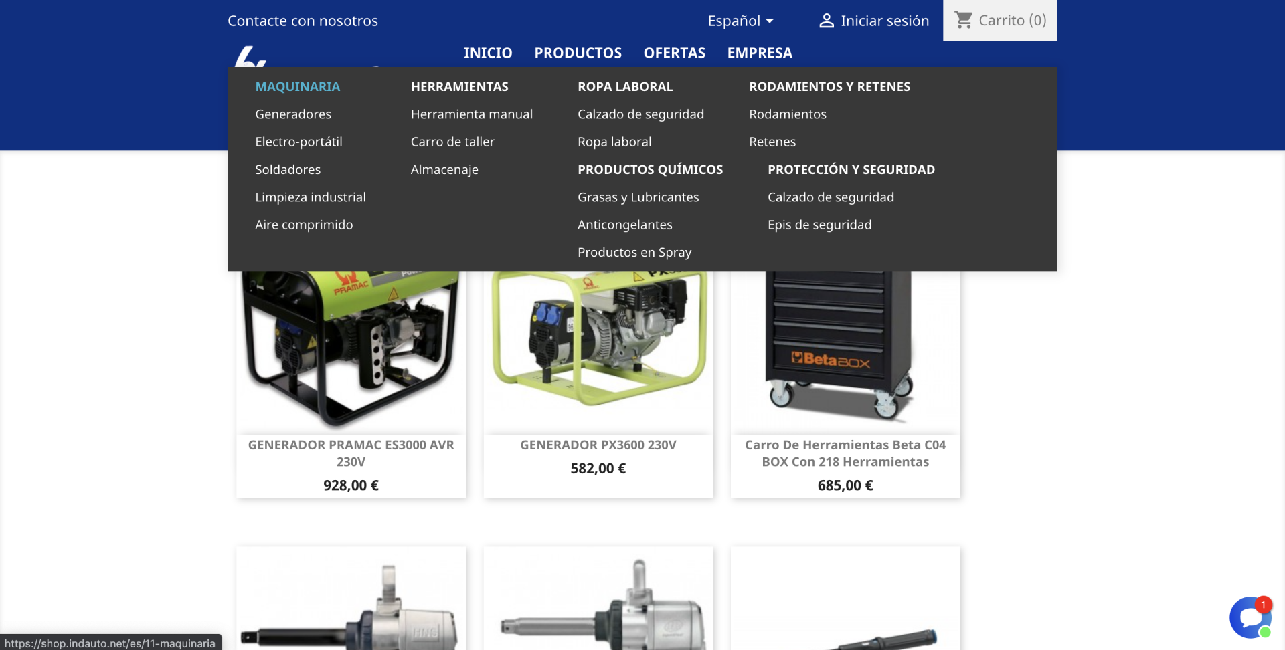Open Grasas y Lubricantes subcategory
Viewport: 1285px width, 650px height.
(638, 197)
